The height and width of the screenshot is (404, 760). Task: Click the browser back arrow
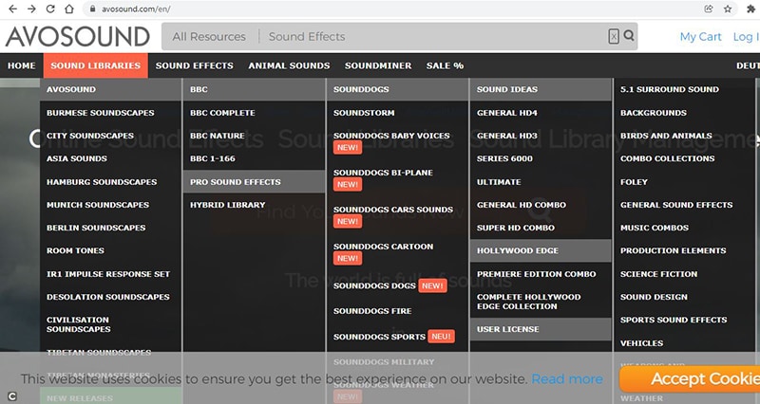(x=12, y=9)
